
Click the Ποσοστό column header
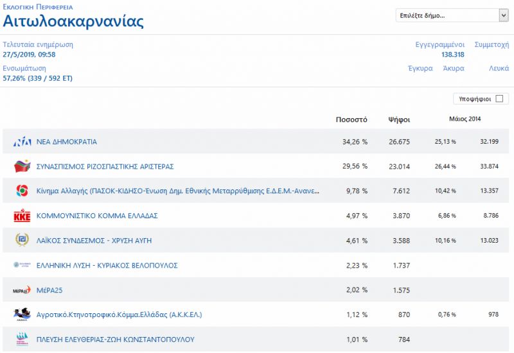(x=351, y=119)
